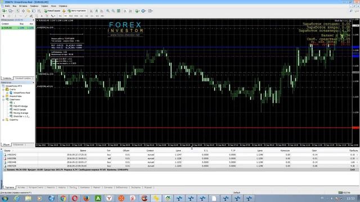Select the D1 timeframe button
The height and width of the screenshot is (202, 360).
coord(92,16)
